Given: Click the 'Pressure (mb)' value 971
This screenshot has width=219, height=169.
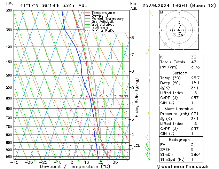Looking at the screenshot, I should 195,114.
